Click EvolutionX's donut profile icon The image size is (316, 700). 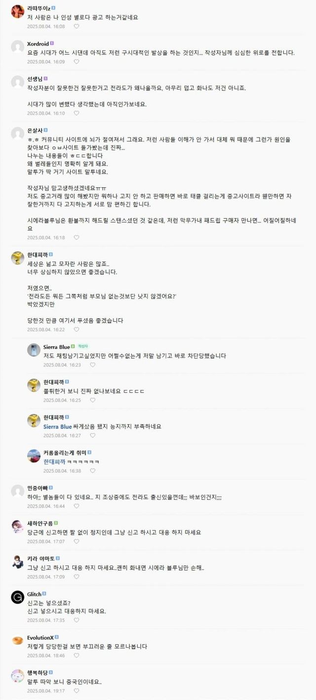pos(18,640)
